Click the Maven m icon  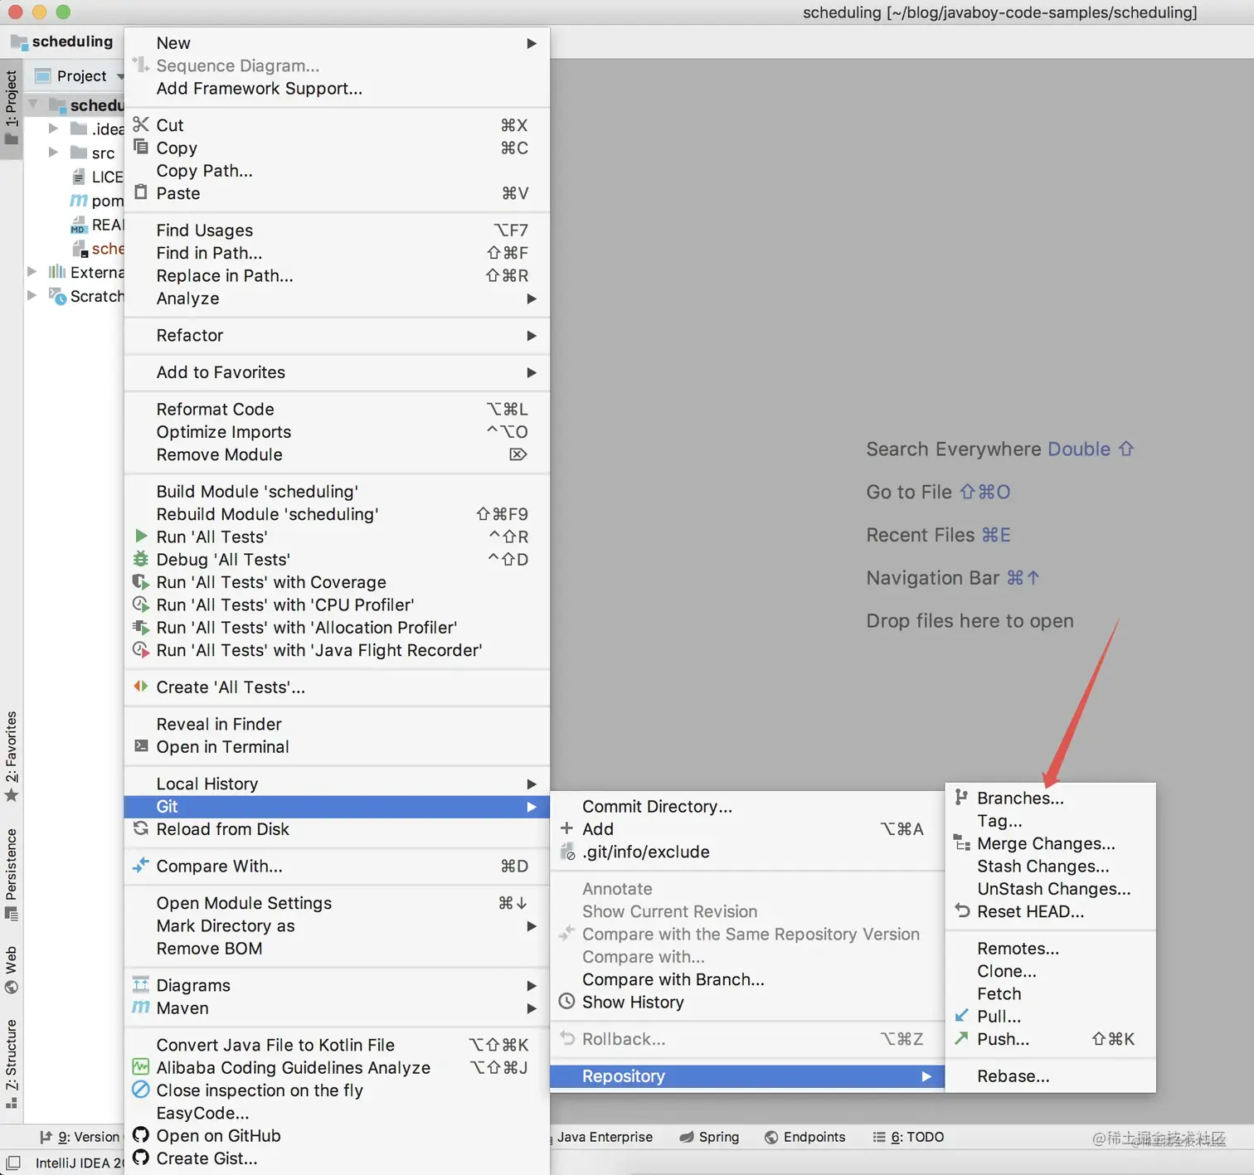141,1007
